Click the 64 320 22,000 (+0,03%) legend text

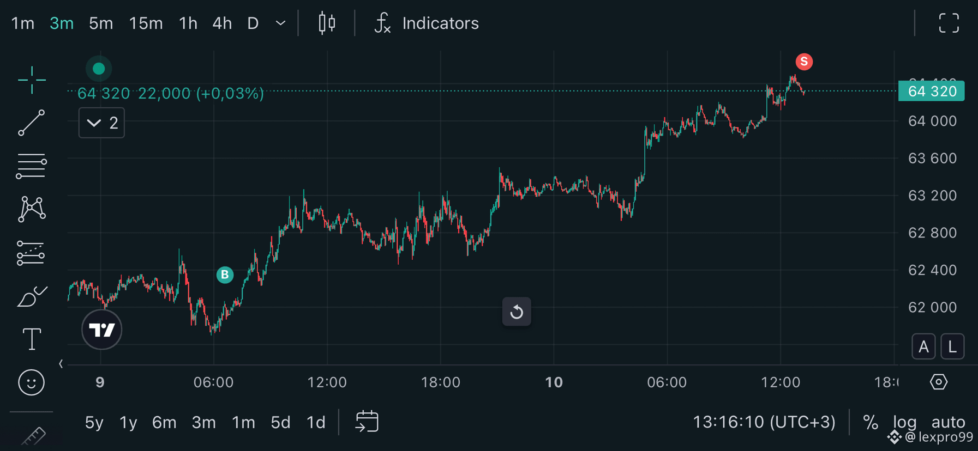[x=171, y=93]
